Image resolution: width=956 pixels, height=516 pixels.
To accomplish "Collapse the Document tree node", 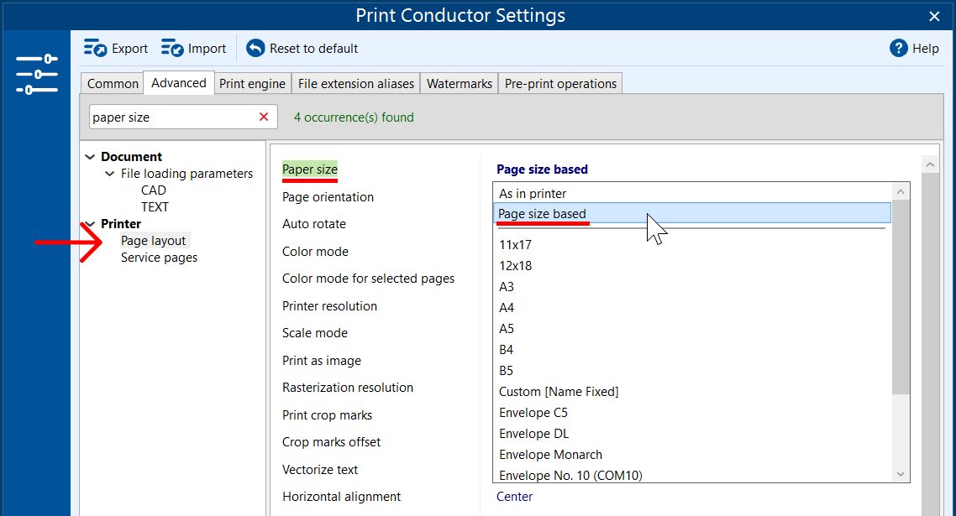I will tap(91, 157).
